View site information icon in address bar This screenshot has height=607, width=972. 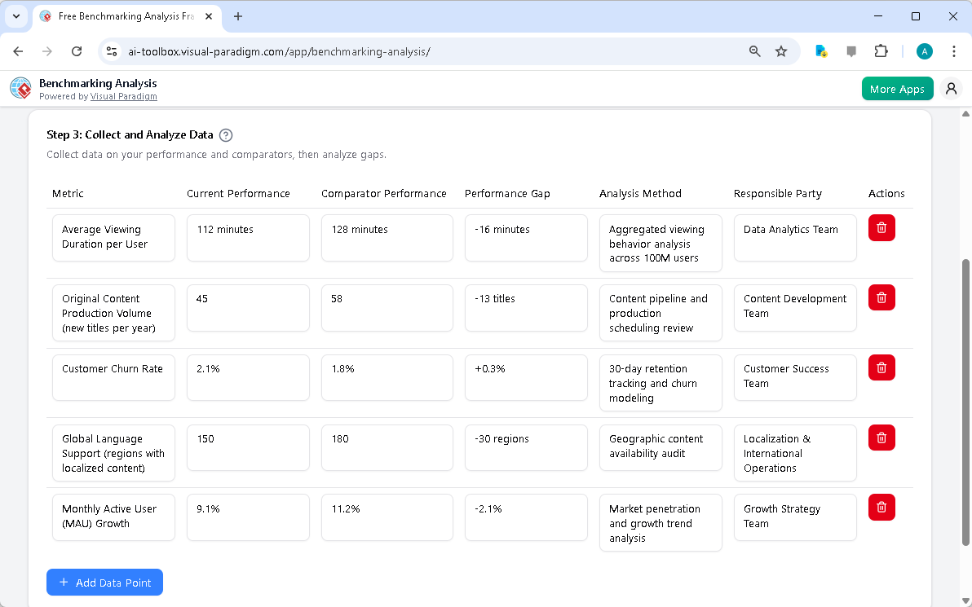111,51
